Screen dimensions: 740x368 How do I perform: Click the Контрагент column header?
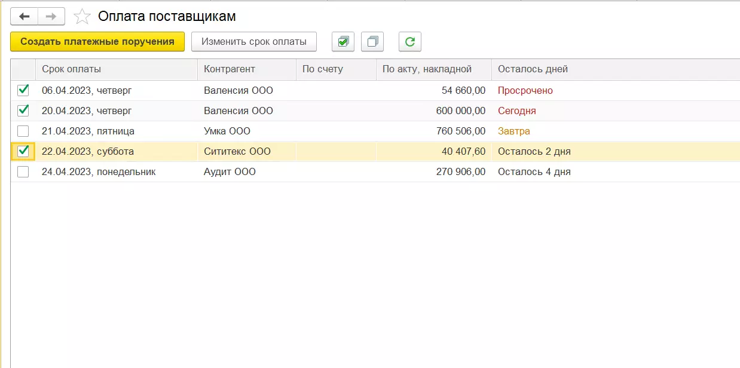[x=230, y=69]
